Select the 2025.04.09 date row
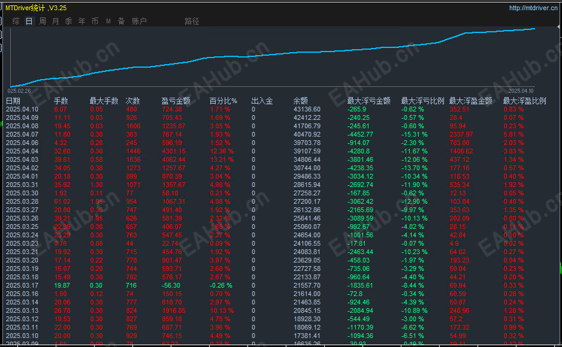The width and height of the screenshot is (562, 347). click(x=22, y=117)
